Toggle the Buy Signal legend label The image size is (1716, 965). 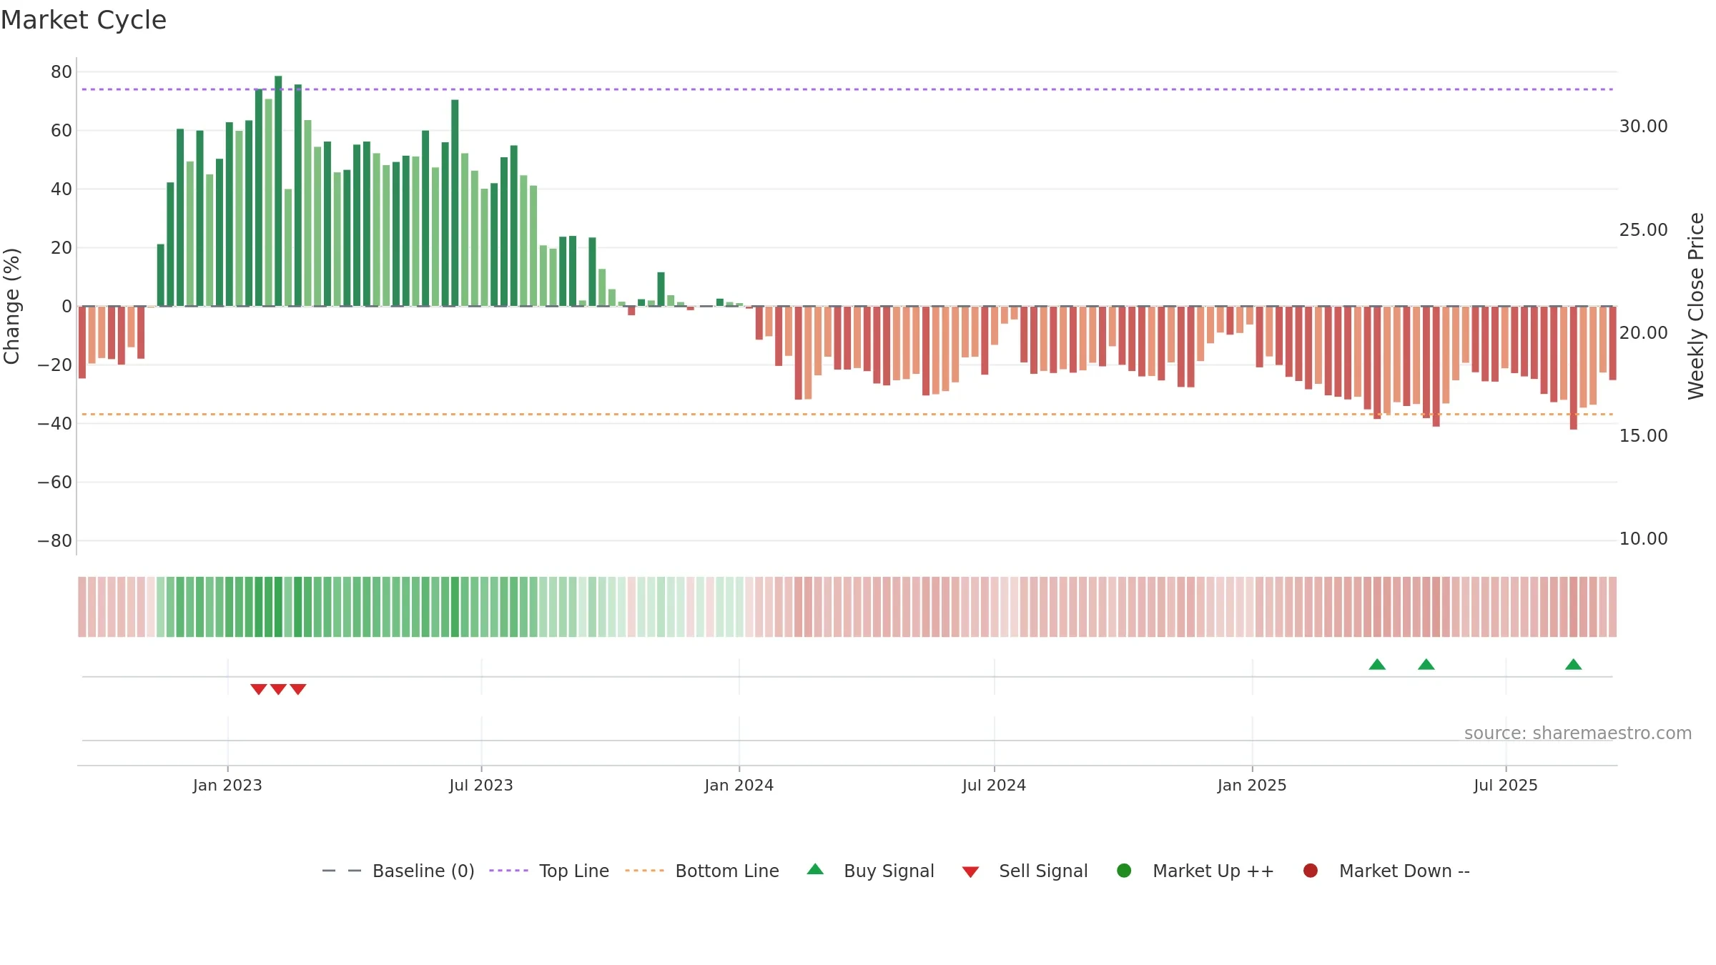pos(889,871)
